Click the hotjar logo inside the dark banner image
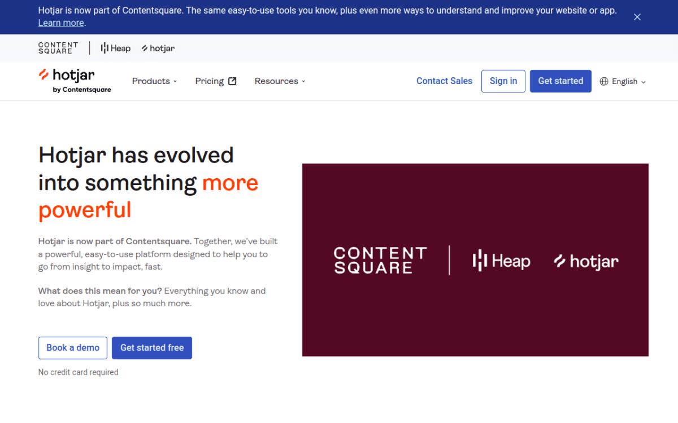 [x=585, y=261]
